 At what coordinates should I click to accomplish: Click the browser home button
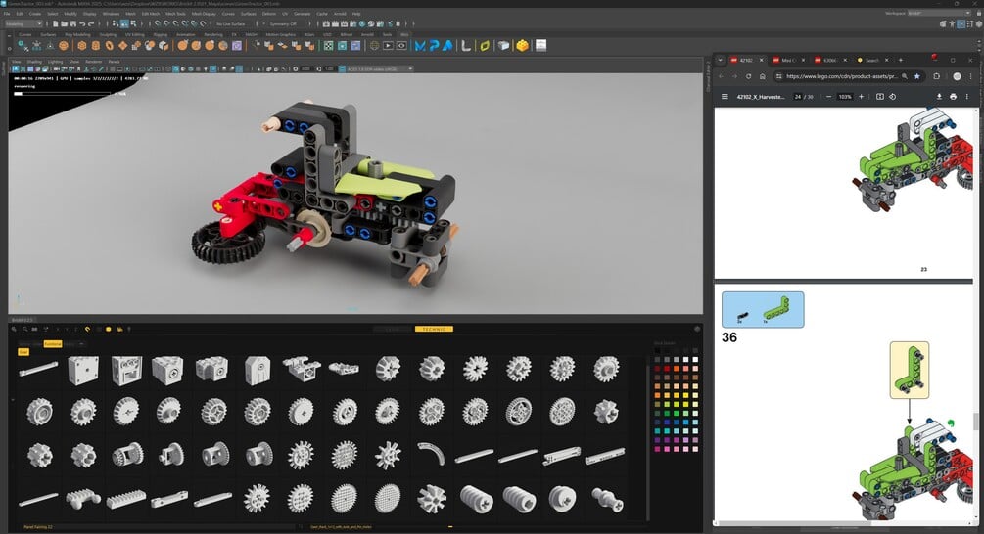[763, 76]
